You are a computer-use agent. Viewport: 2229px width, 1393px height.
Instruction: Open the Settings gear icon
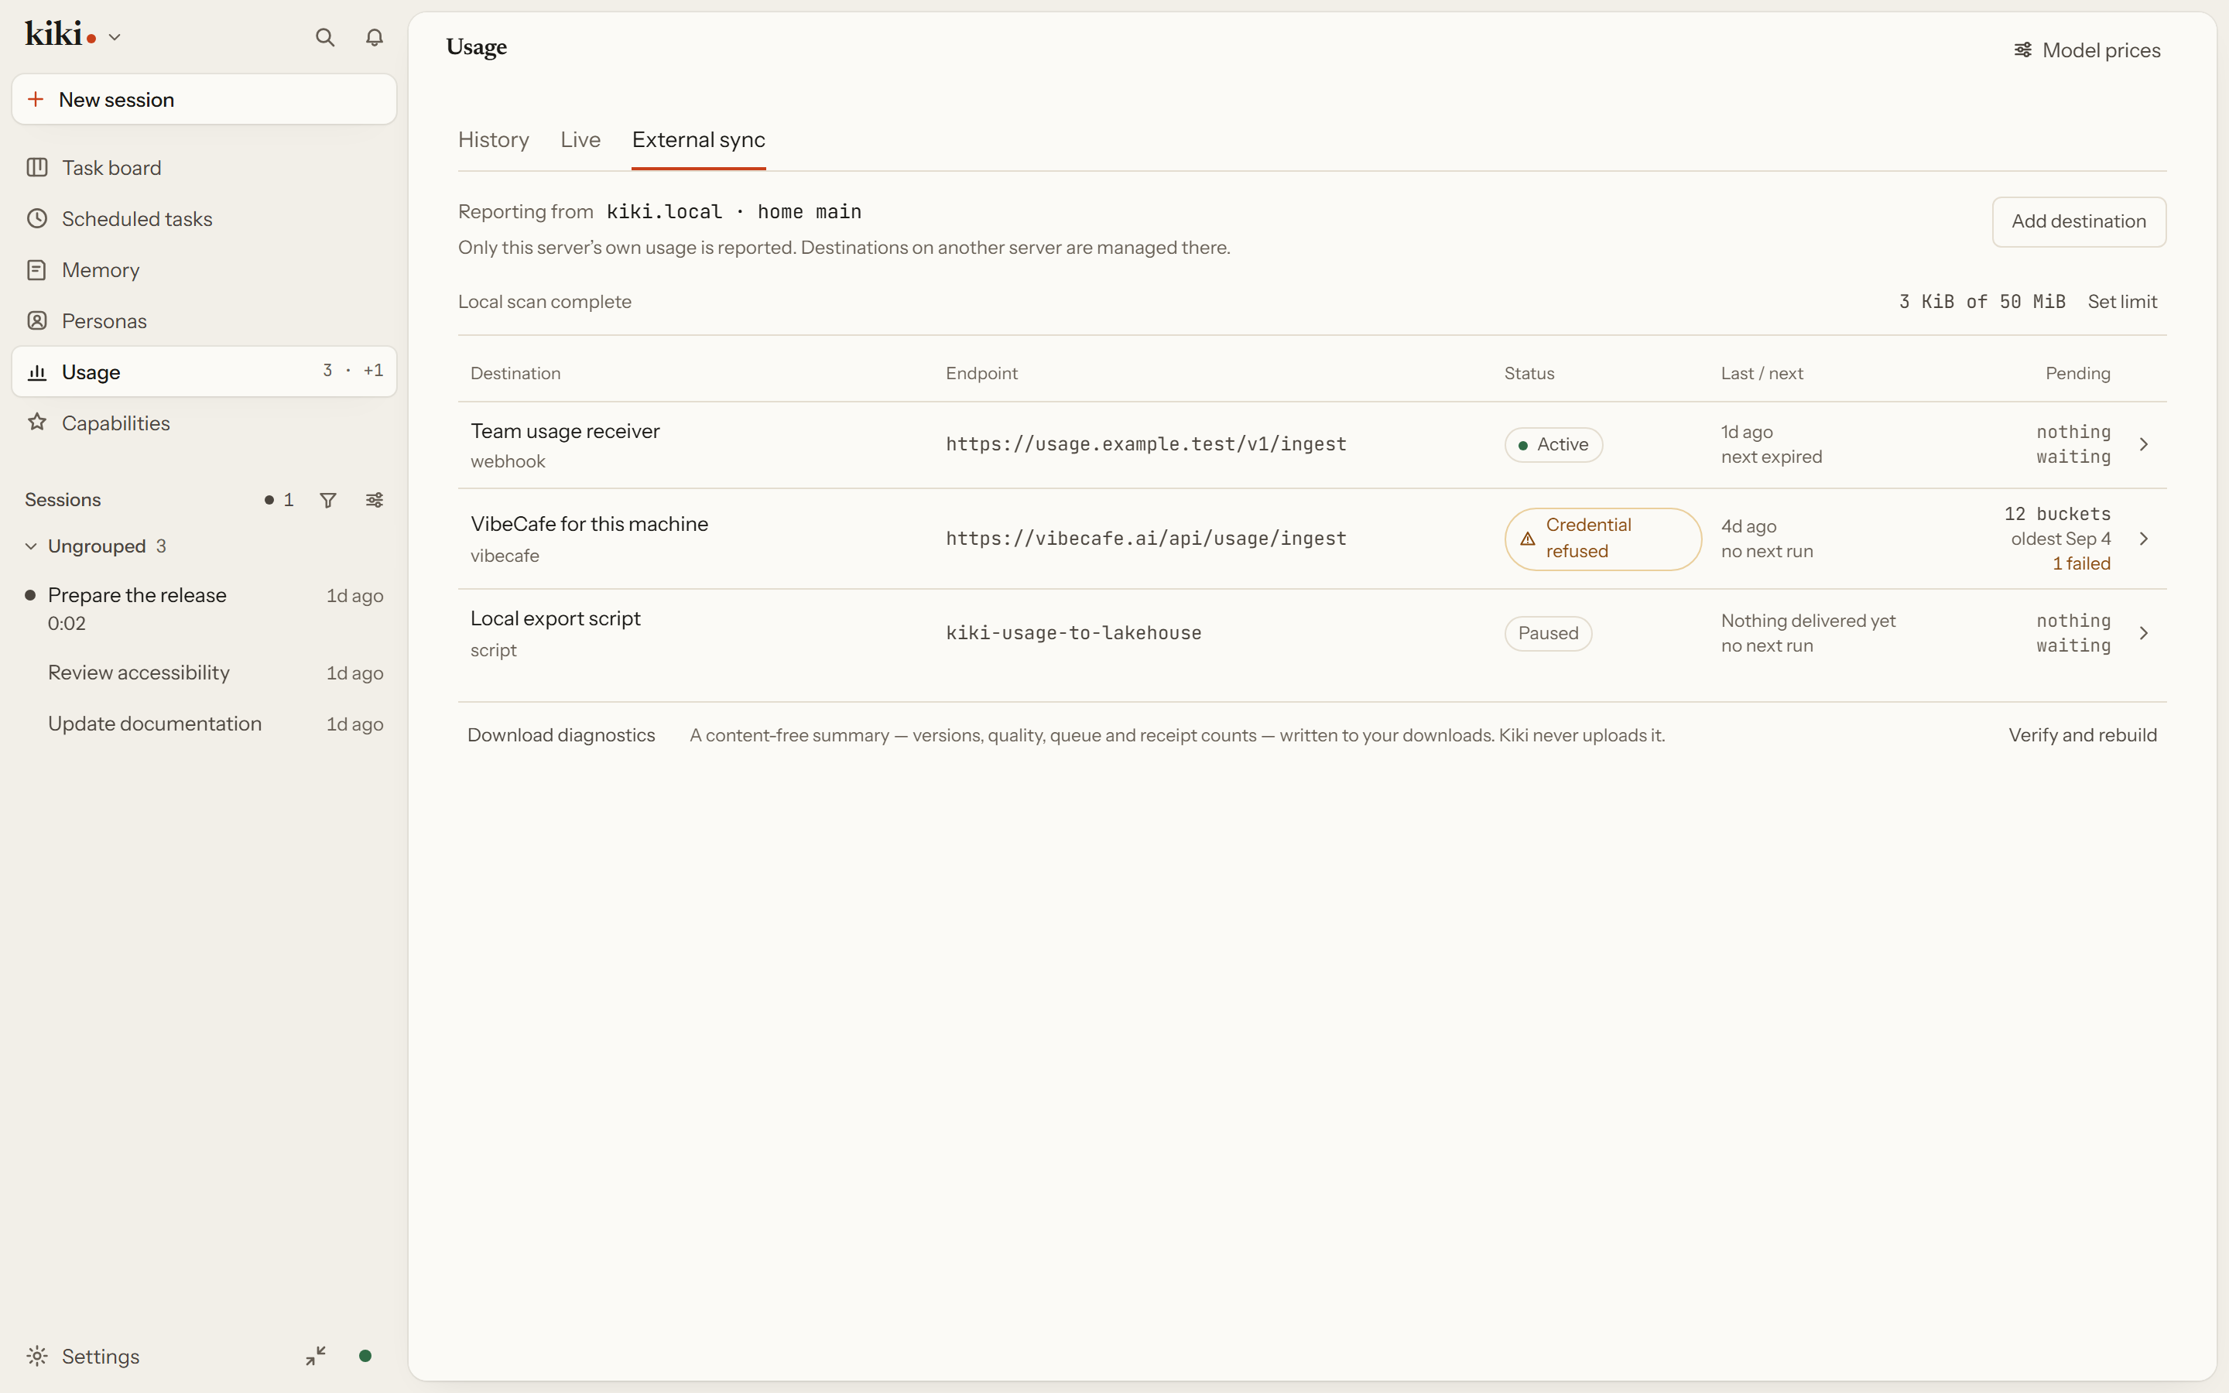click(37, 1356)
